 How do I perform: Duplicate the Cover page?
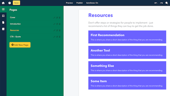pos(57,17)
